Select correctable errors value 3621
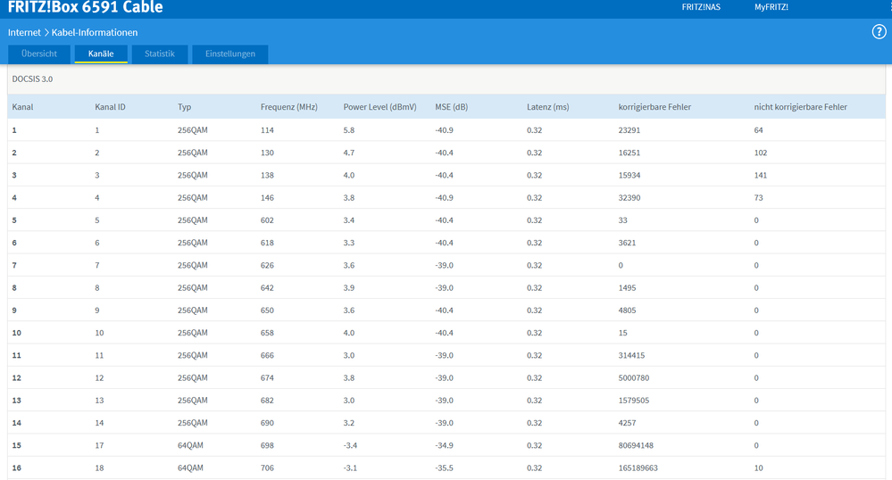This screenshot has height=480, width=892. 627,243
